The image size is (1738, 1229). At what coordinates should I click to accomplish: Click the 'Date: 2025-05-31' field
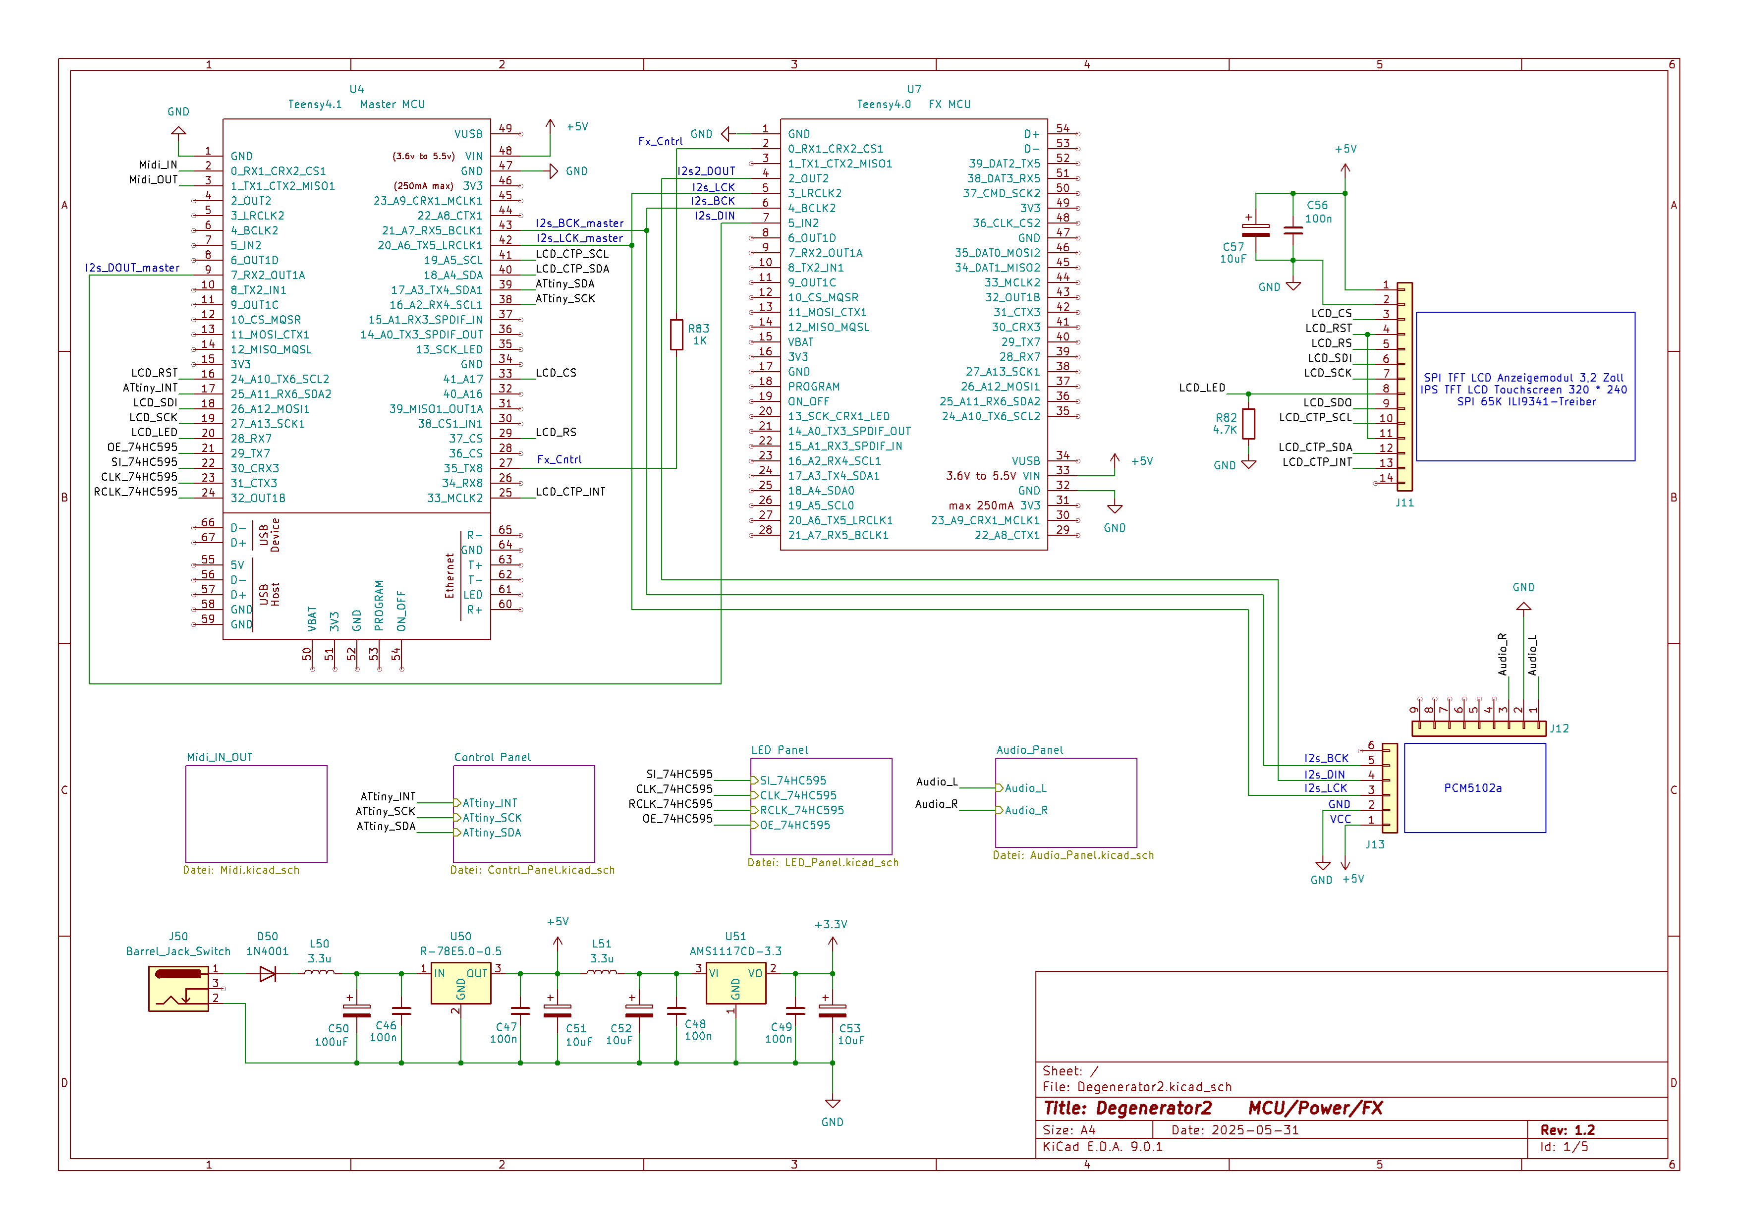(x=1234, y=1130)
